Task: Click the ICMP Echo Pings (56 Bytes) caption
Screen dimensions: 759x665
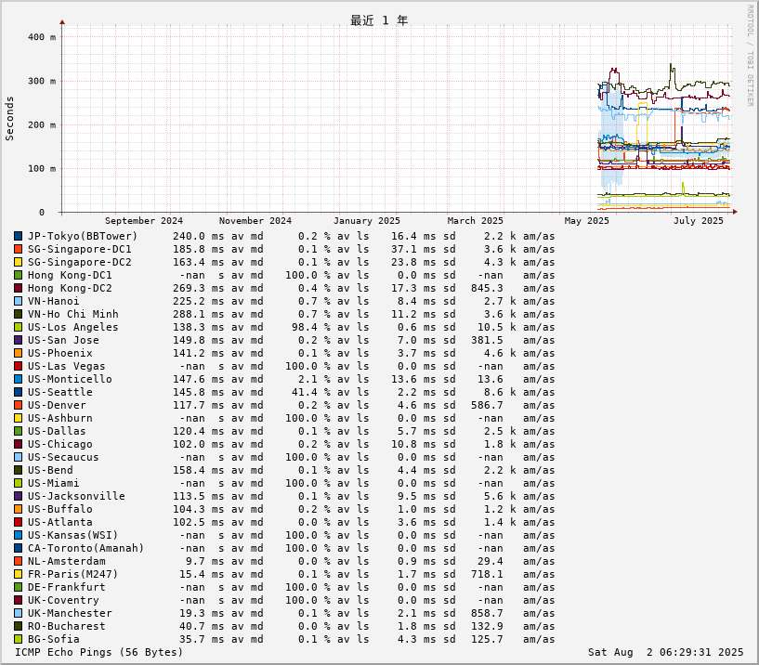Action: tap(98, 652)
